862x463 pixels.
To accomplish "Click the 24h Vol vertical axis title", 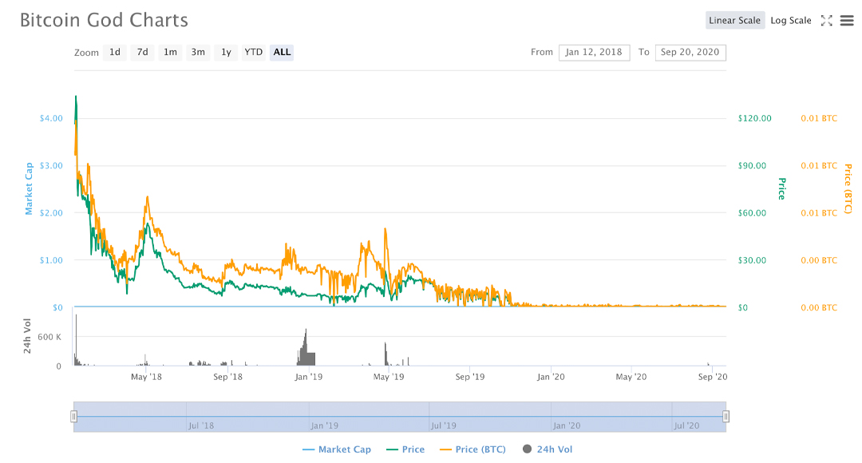I will 27,336.
